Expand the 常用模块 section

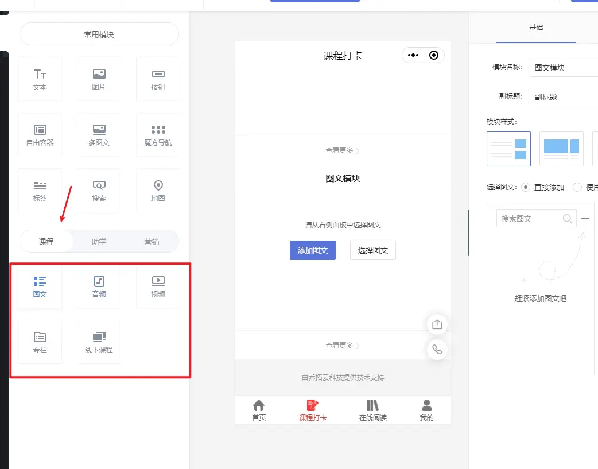[x=99, y=34]
